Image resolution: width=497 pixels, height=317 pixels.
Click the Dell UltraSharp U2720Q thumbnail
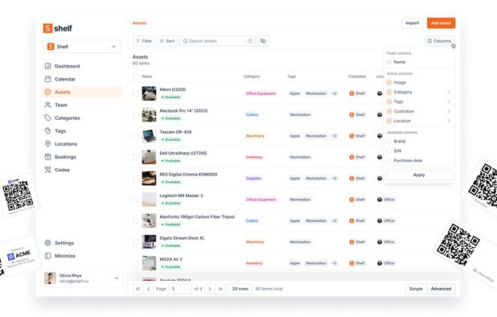(x=149, y=157)
